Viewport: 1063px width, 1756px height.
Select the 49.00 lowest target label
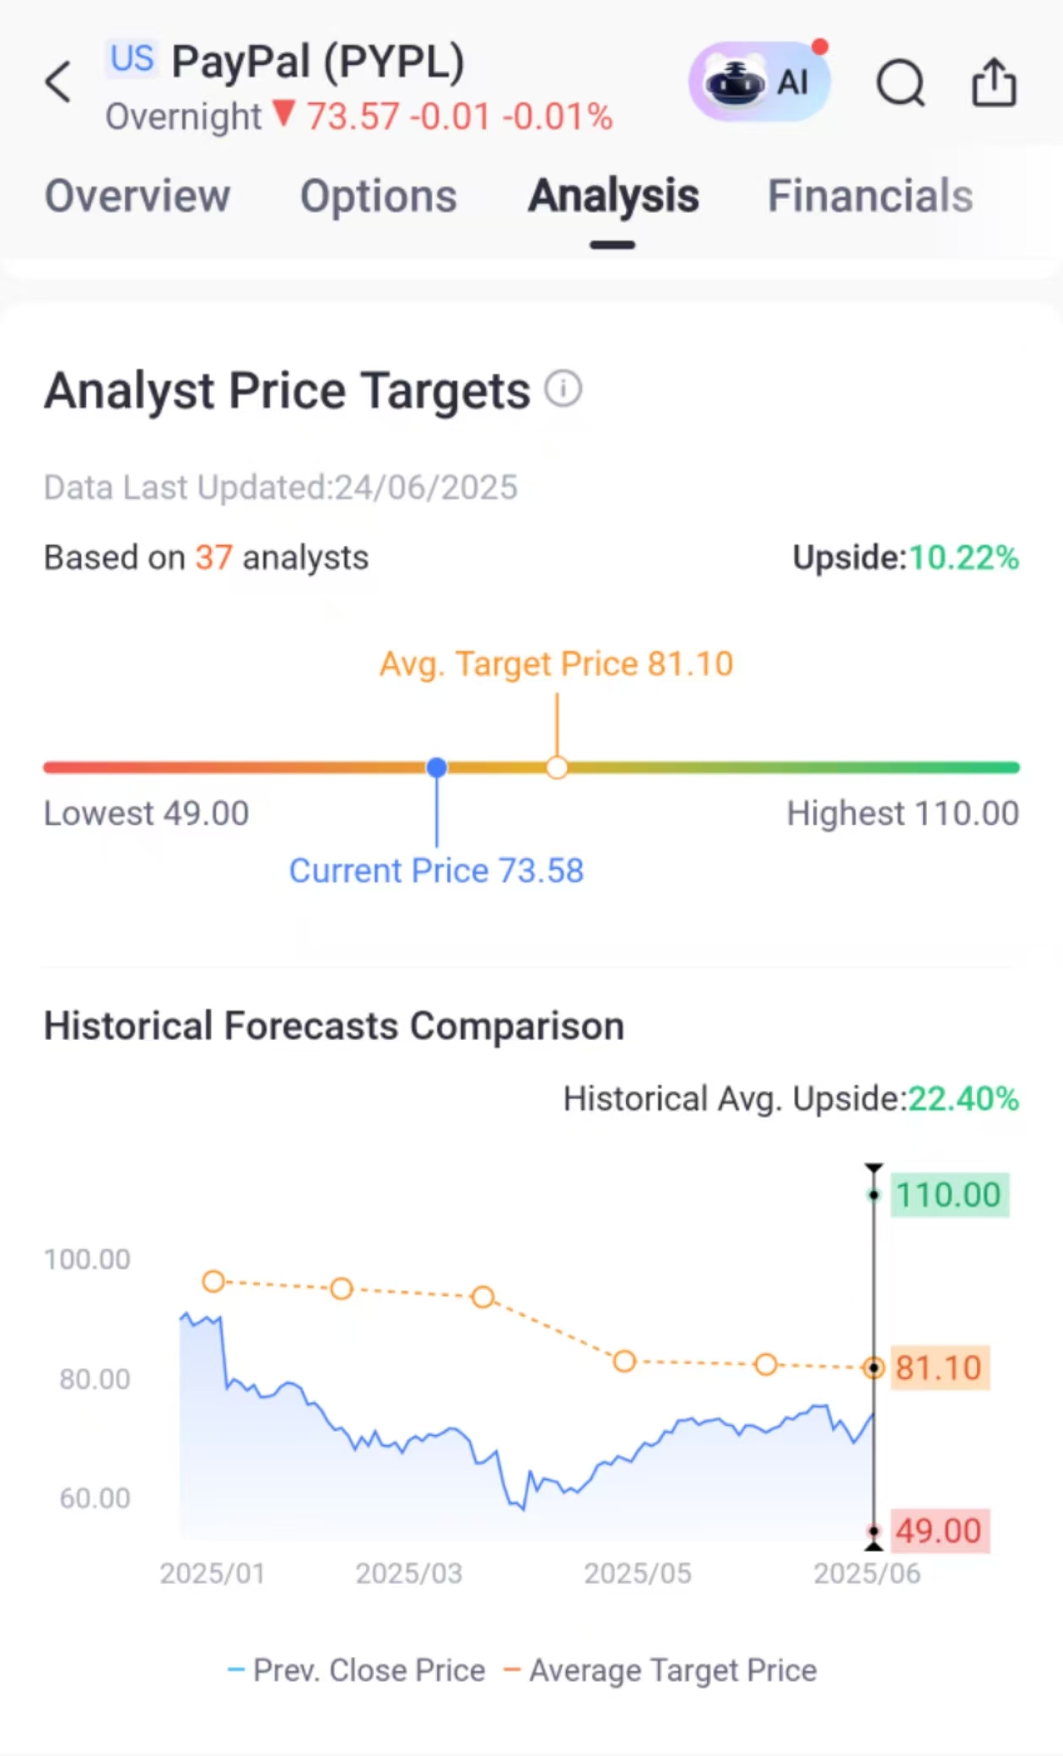[939, 1531]
